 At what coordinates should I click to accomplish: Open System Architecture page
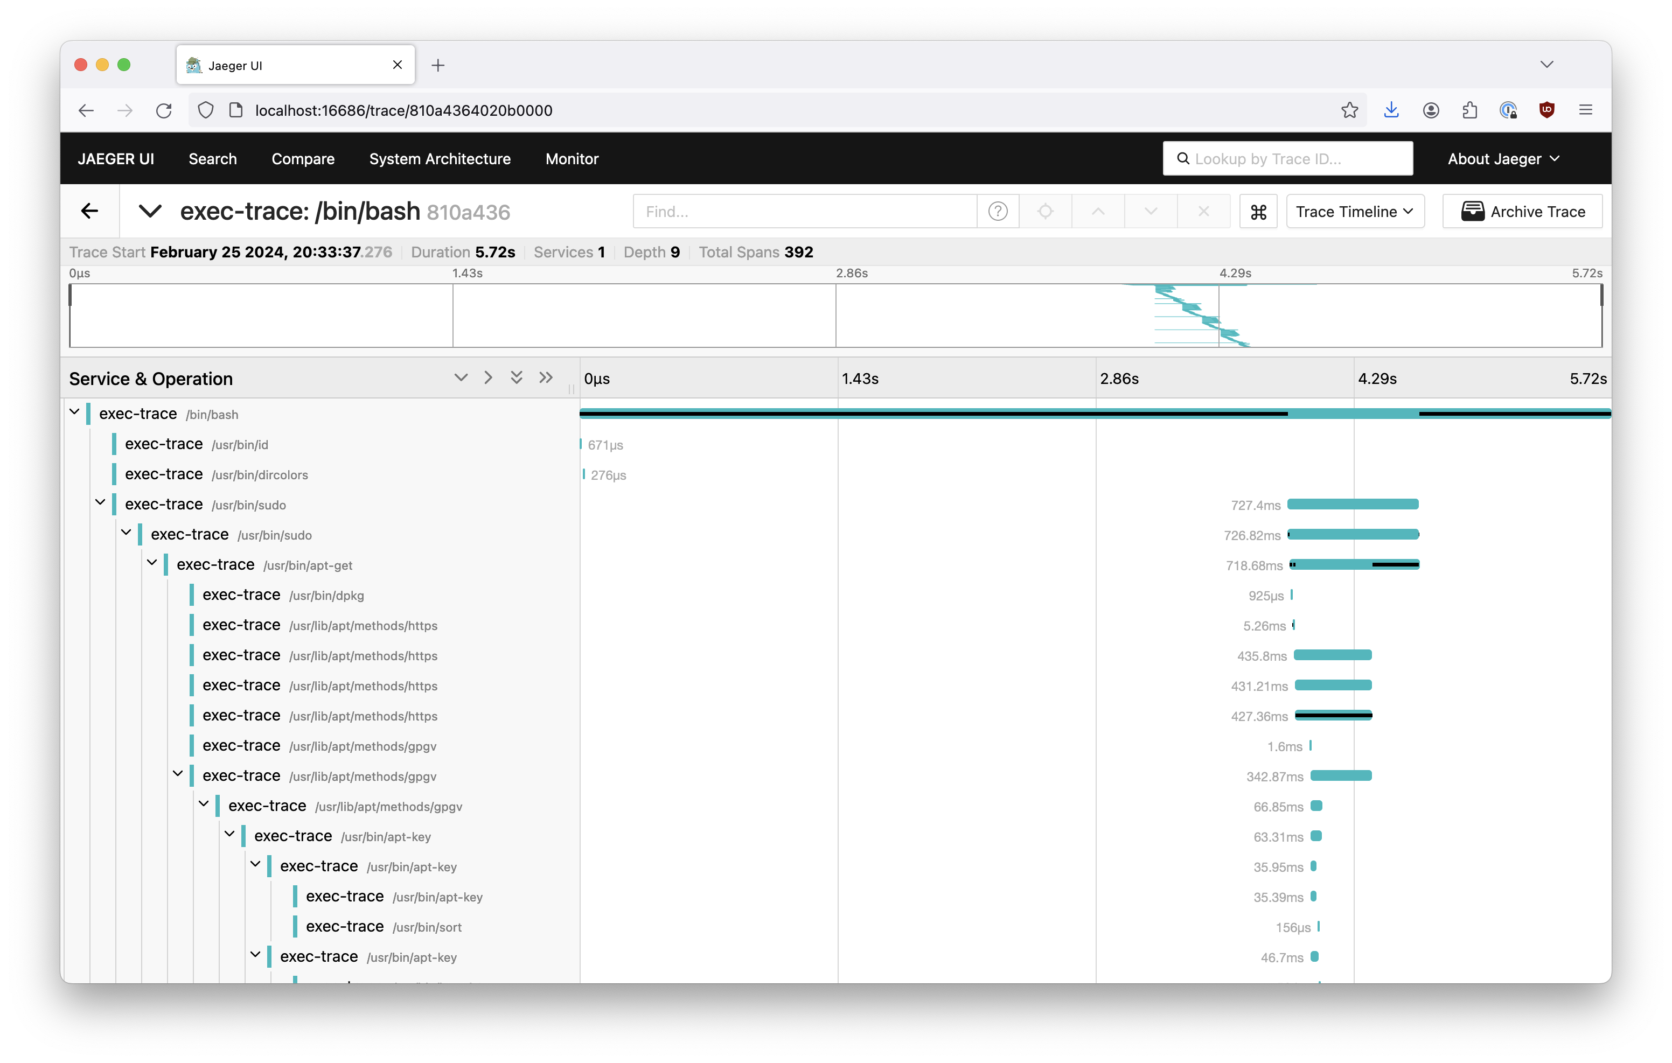point(440,159)
